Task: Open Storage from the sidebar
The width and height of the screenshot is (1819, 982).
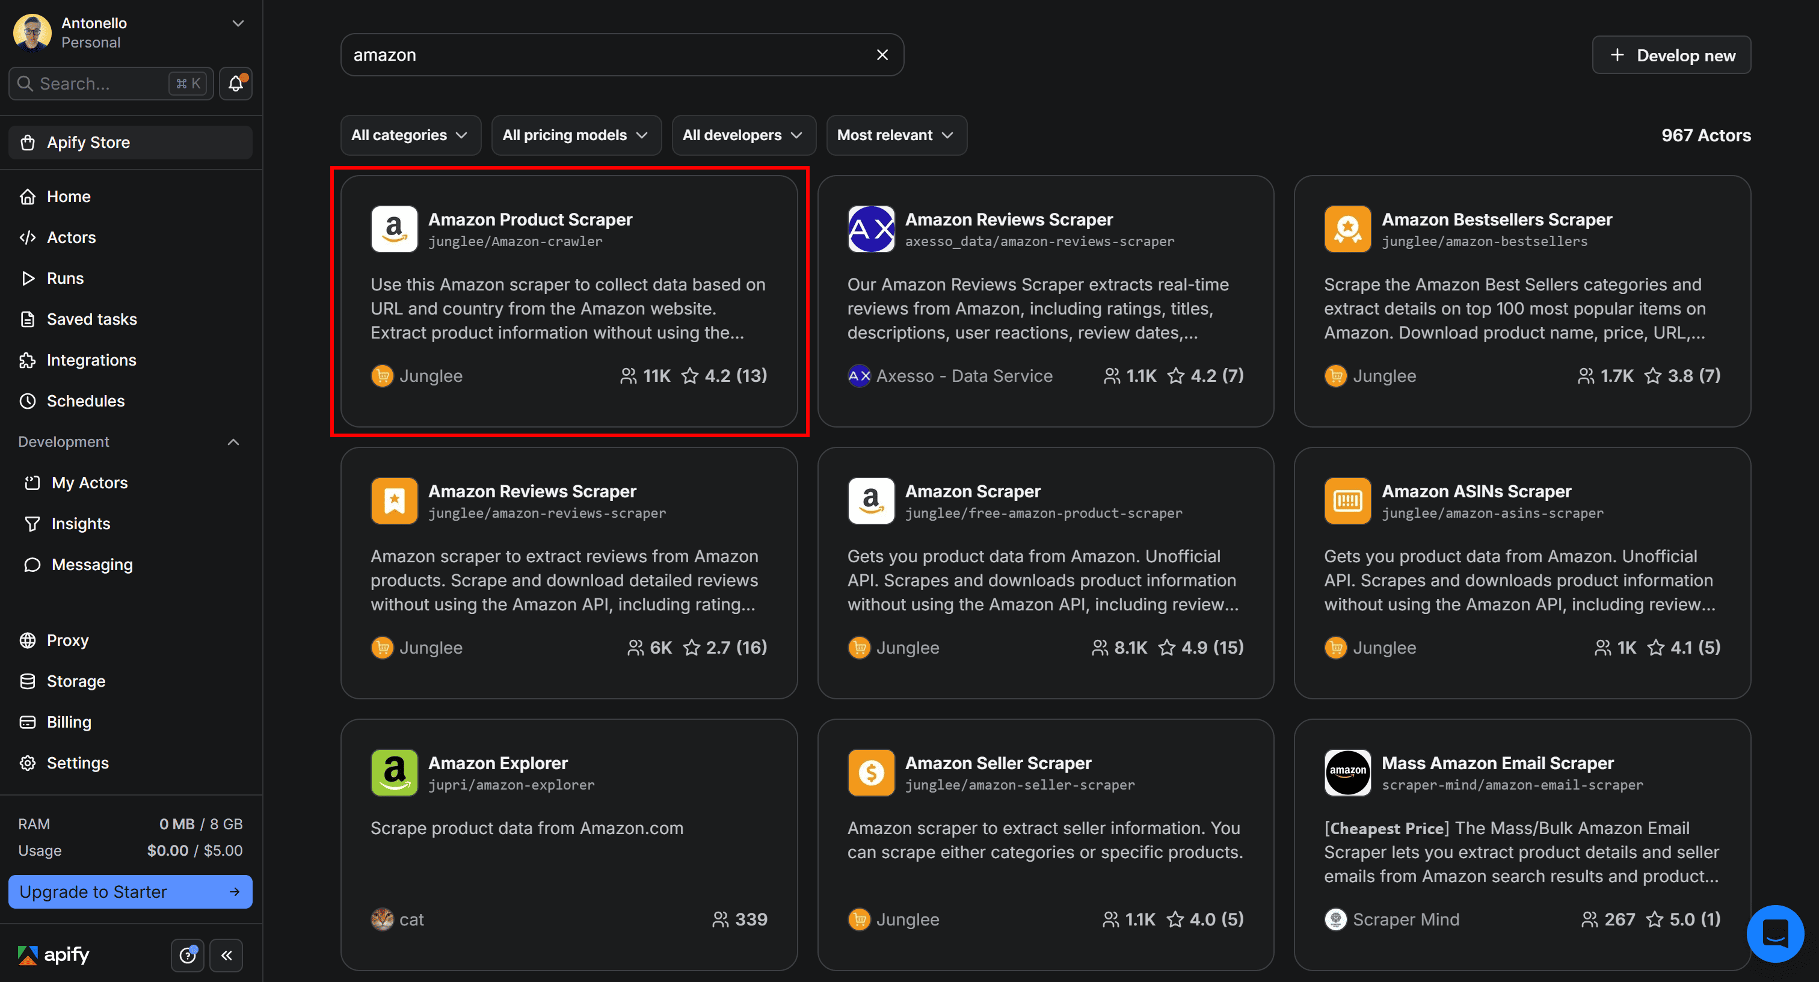Action: click(76, 681)
